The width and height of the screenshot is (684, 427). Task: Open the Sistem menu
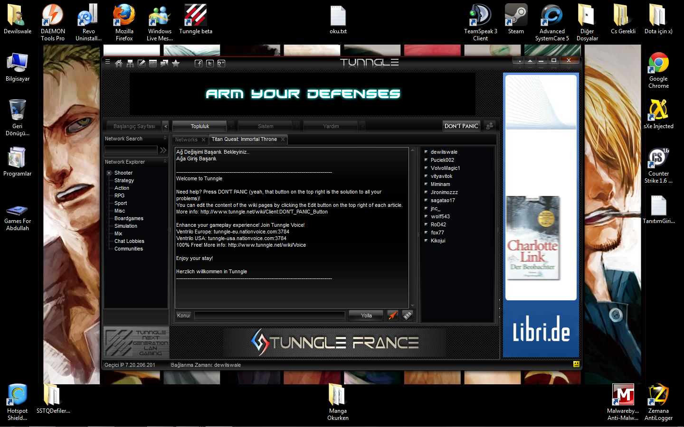pos(266,126)
